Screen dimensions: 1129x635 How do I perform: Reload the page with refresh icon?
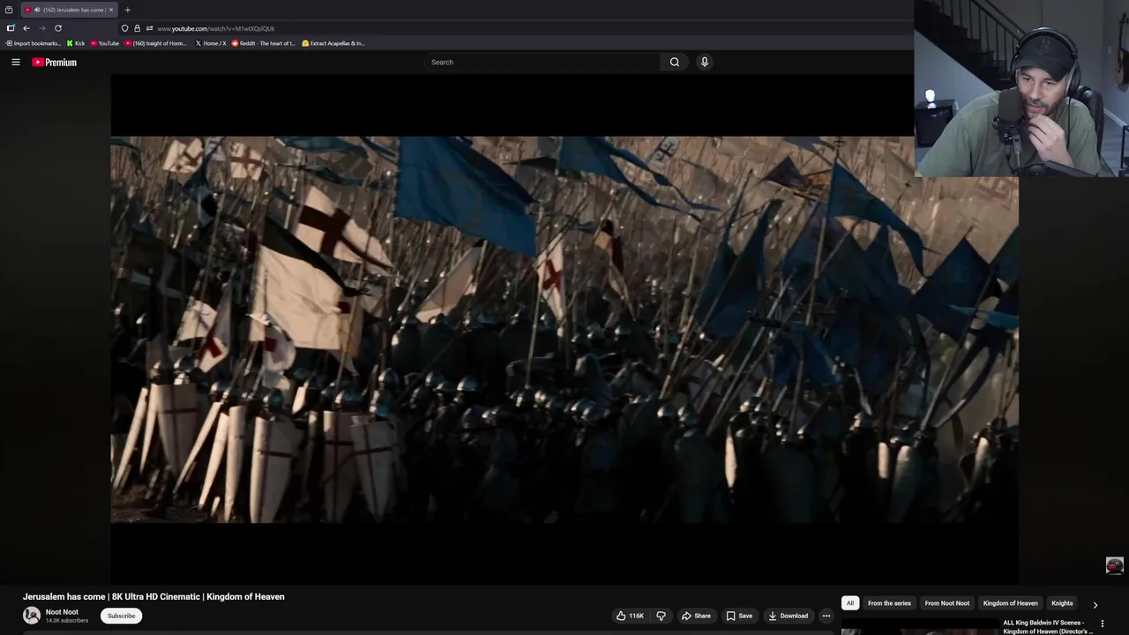[x=58, y=28]
